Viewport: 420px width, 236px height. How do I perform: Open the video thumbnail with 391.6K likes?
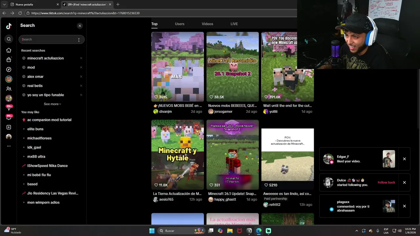click(x=287, y=67)
